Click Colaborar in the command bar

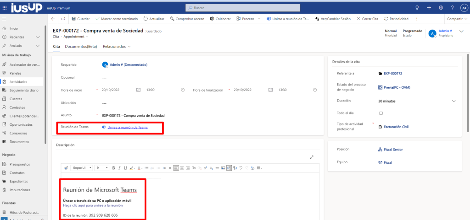pos(220,19)
